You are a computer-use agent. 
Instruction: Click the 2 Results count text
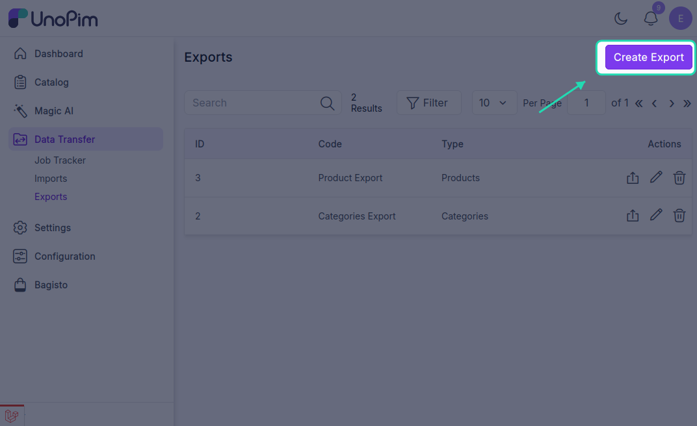366,103
